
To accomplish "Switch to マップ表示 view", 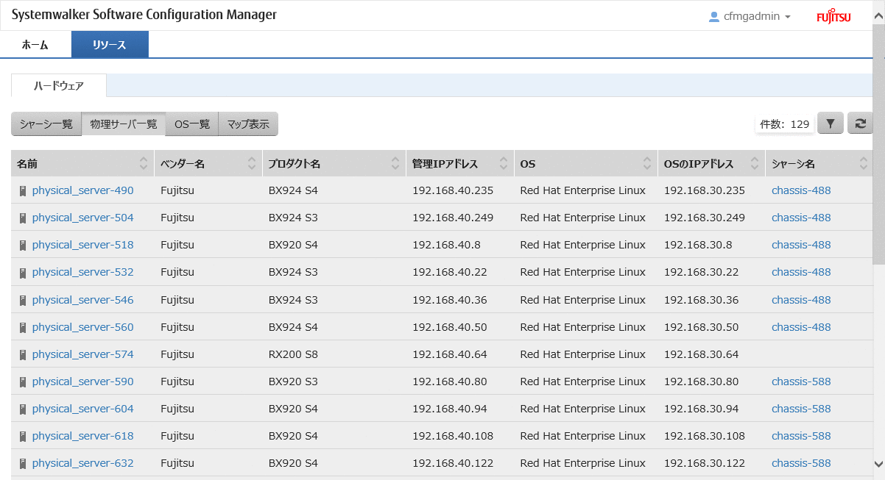I will point(248,124).
